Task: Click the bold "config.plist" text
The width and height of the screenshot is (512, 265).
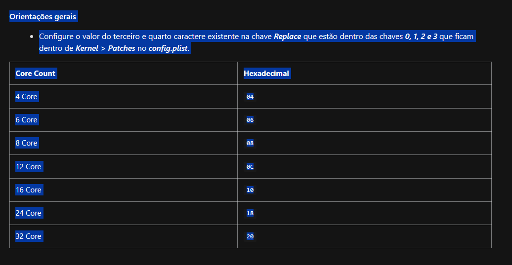Action: pos(168,49)
